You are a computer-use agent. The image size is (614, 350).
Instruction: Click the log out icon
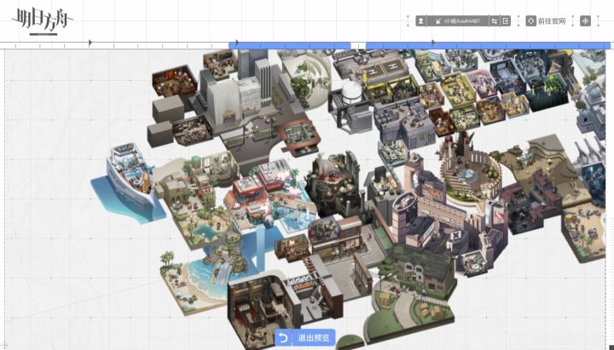point(506,21)
